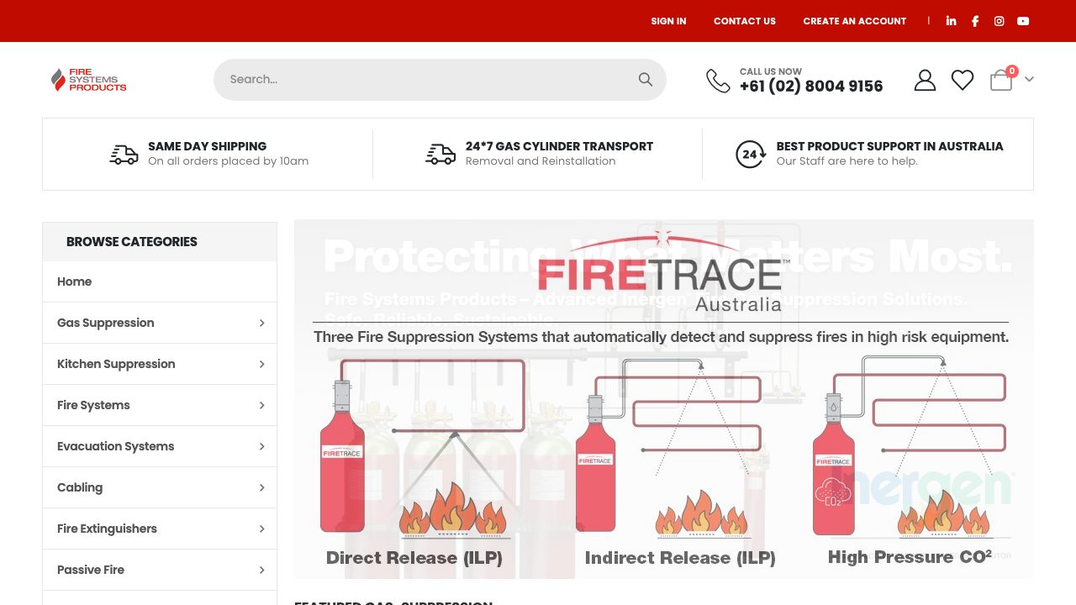
Task: Click the search magnifier icon
Action: tap(646, 79)
